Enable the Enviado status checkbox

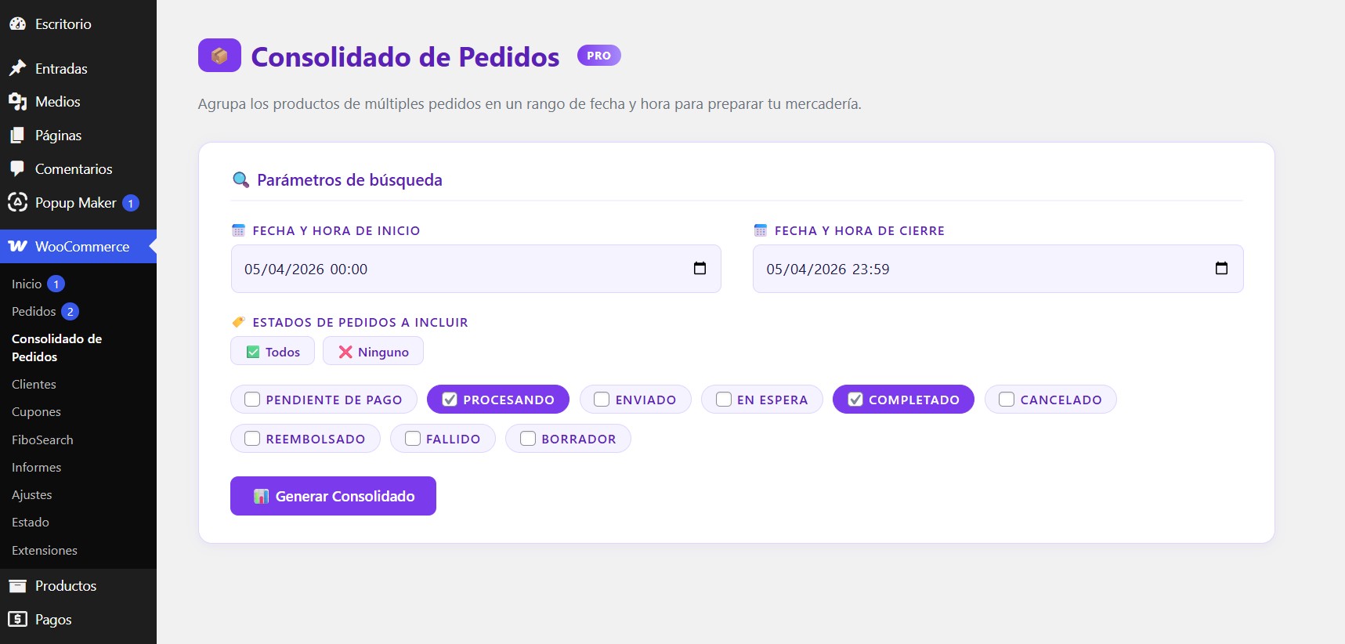point(602,400)
